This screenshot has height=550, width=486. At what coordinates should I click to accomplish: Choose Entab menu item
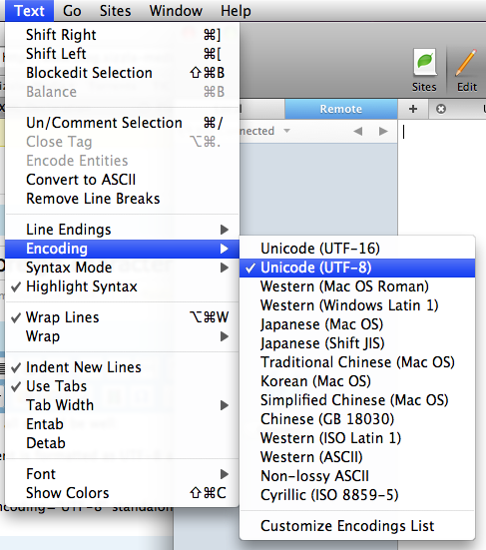click(x=122, y=424)
